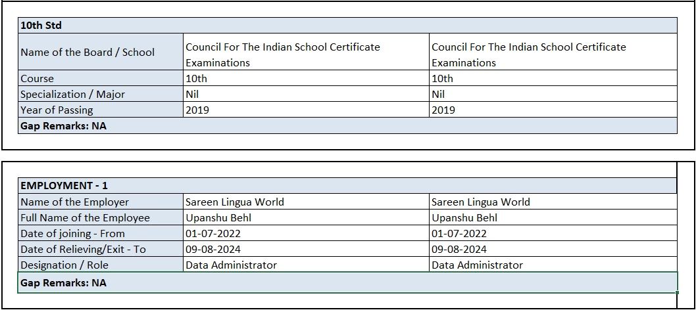
Task: Click the middle-column Council For The Indian School cell
Action: 283,55
